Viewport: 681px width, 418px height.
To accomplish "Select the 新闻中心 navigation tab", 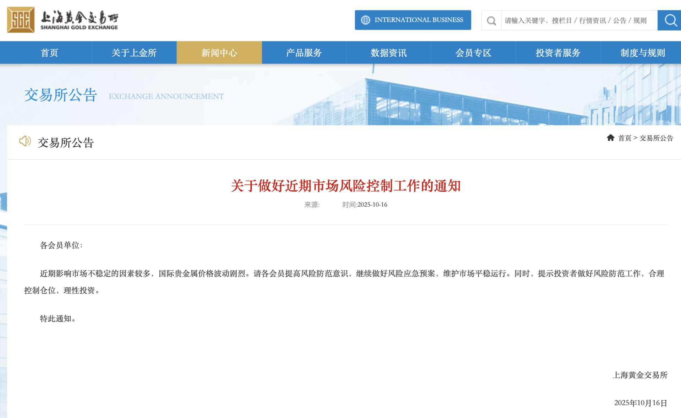I will click(x=219, y=53).
